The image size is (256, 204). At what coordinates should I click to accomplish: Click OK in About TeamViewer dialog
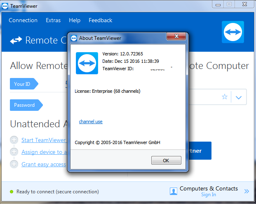(x=166, y=160)
